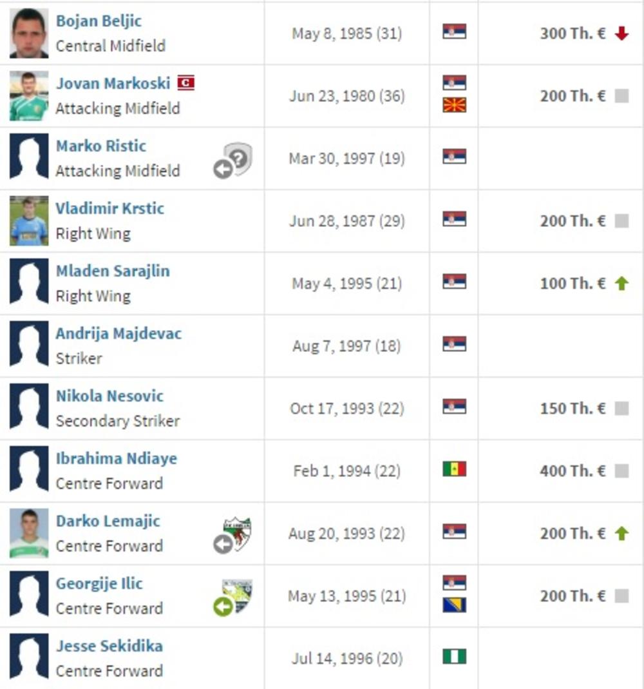
Task: Open Andrija Majdevac's profile link
Action: click(x=118, y=333)
